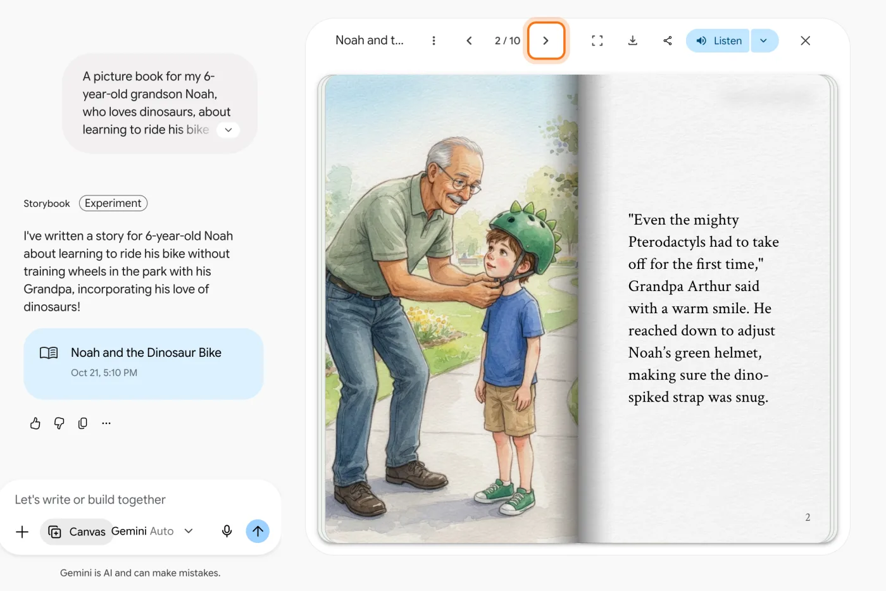The height and width of the screenshot is (591, 886).
Task: Give the response a thumbs up
Action: (x=35, y=423)
